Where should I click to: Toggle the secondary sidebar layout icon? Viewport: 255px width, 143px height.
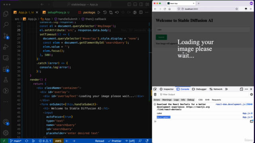[x=141, y=4]
